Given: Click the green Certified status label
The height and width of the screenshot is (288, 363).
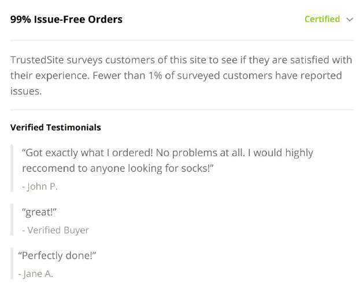Looking at the screenshot, I should pos(322,19).
